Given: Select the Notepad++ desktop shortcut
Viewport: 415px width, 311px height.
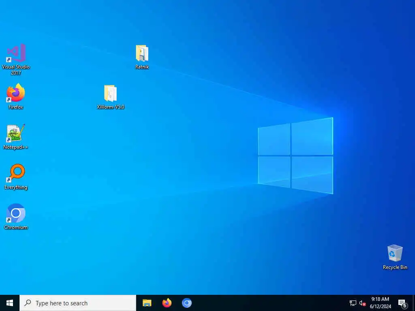Looking at the screenshot, I should tap(16, 137).
